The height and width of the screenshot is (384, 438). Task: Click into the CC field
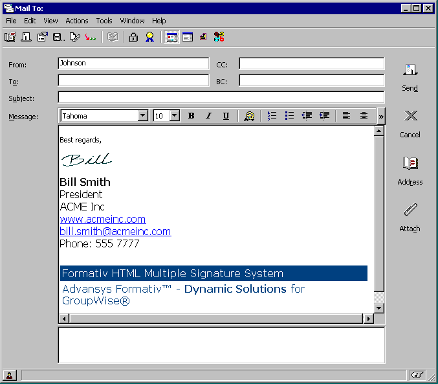coord(312,63)
